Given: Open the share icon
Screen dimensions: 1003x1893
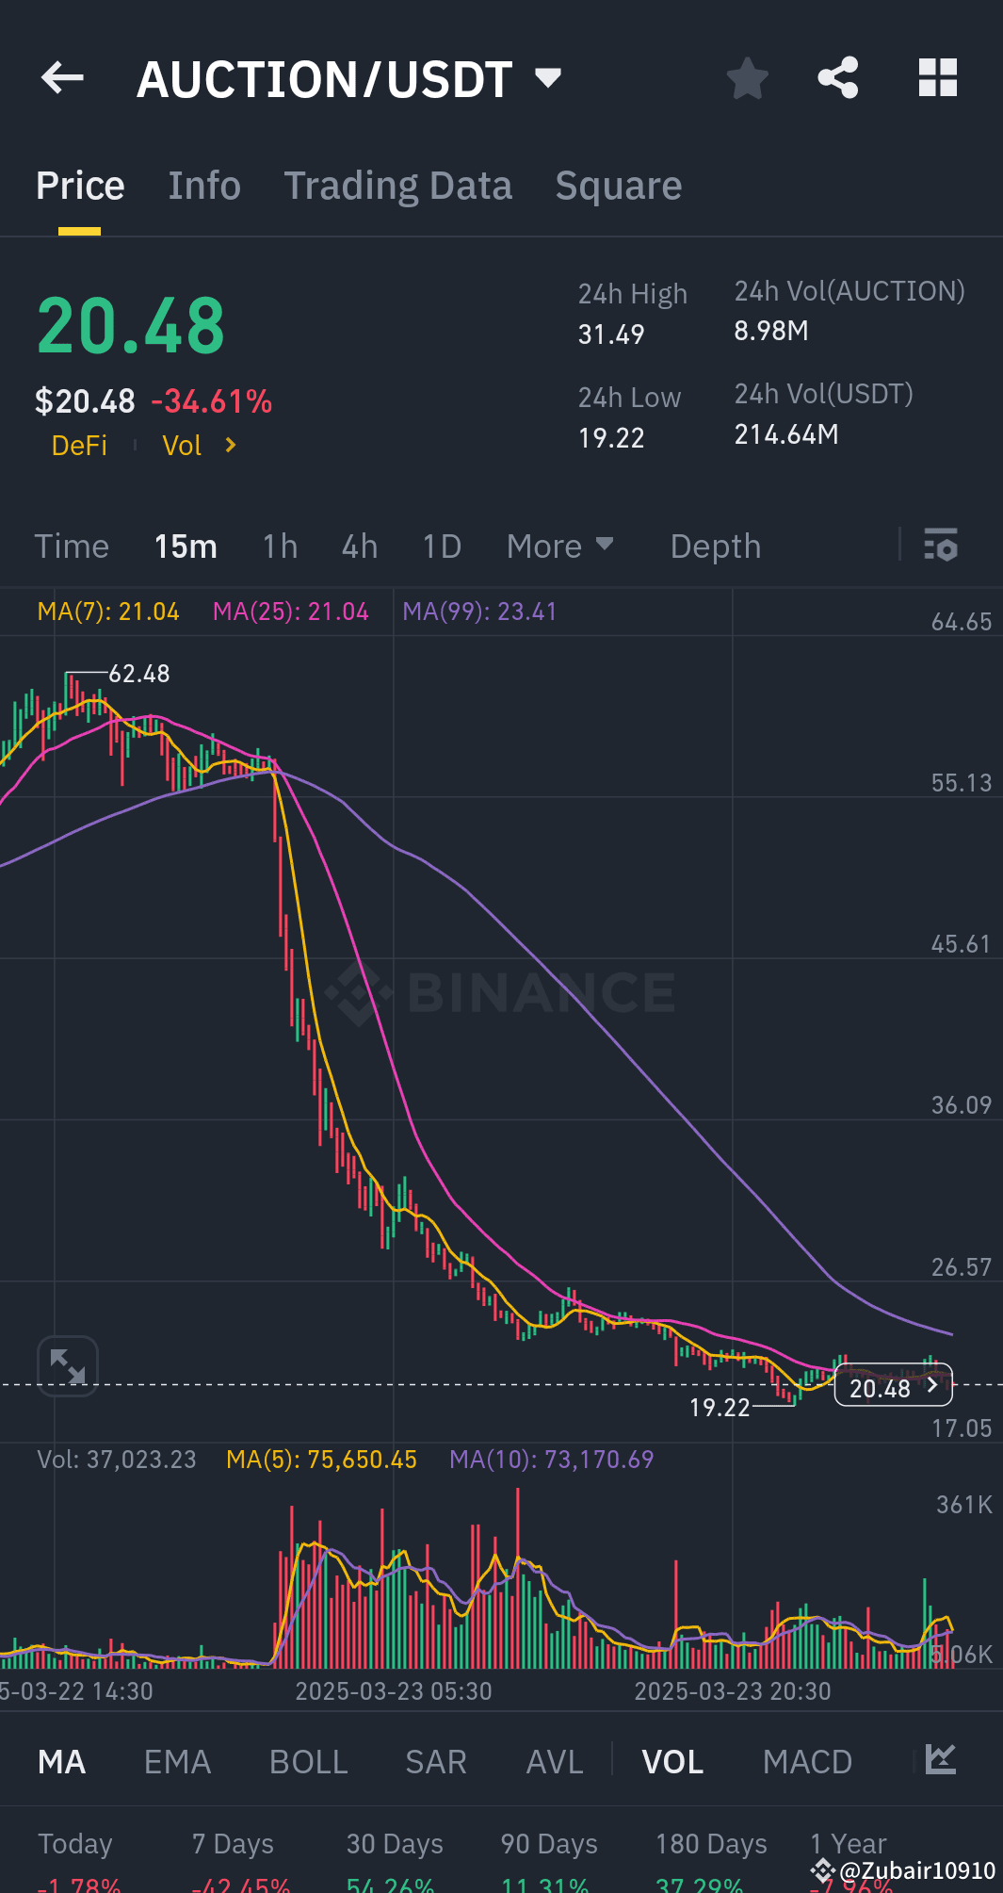Looking at the screenshot, I should (x=838, y=78).
